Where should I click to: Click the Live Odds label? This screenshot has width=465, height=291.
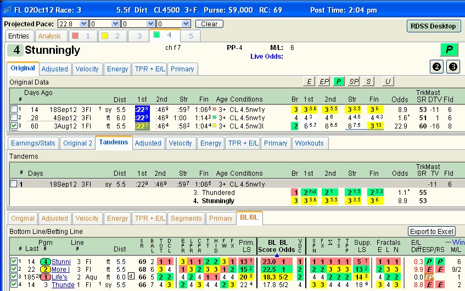(267, 57)
